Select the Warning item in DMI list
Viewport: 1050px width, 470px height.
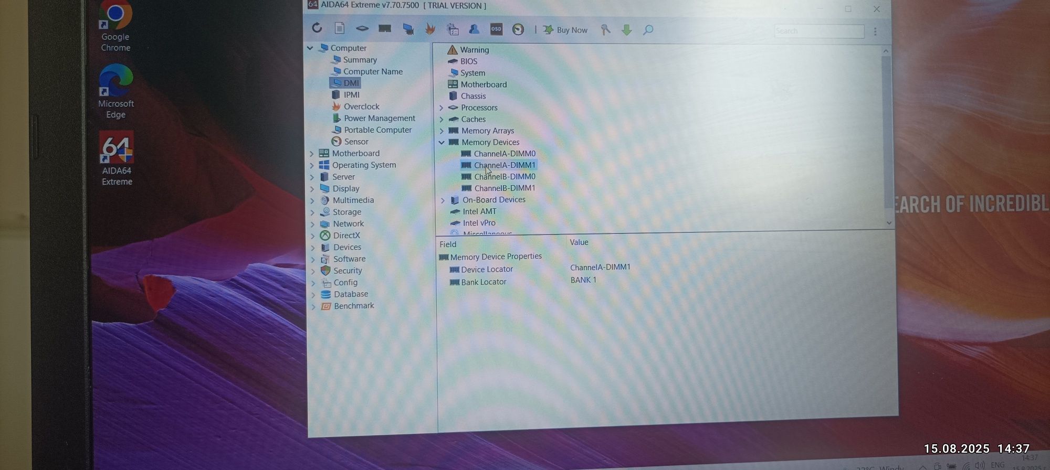point(474,50)
